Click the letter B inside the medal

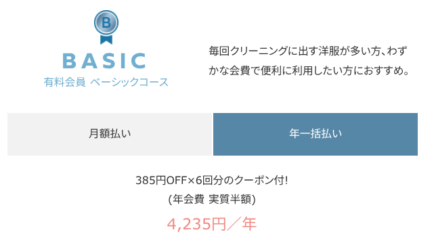click(x=106, y=22)
